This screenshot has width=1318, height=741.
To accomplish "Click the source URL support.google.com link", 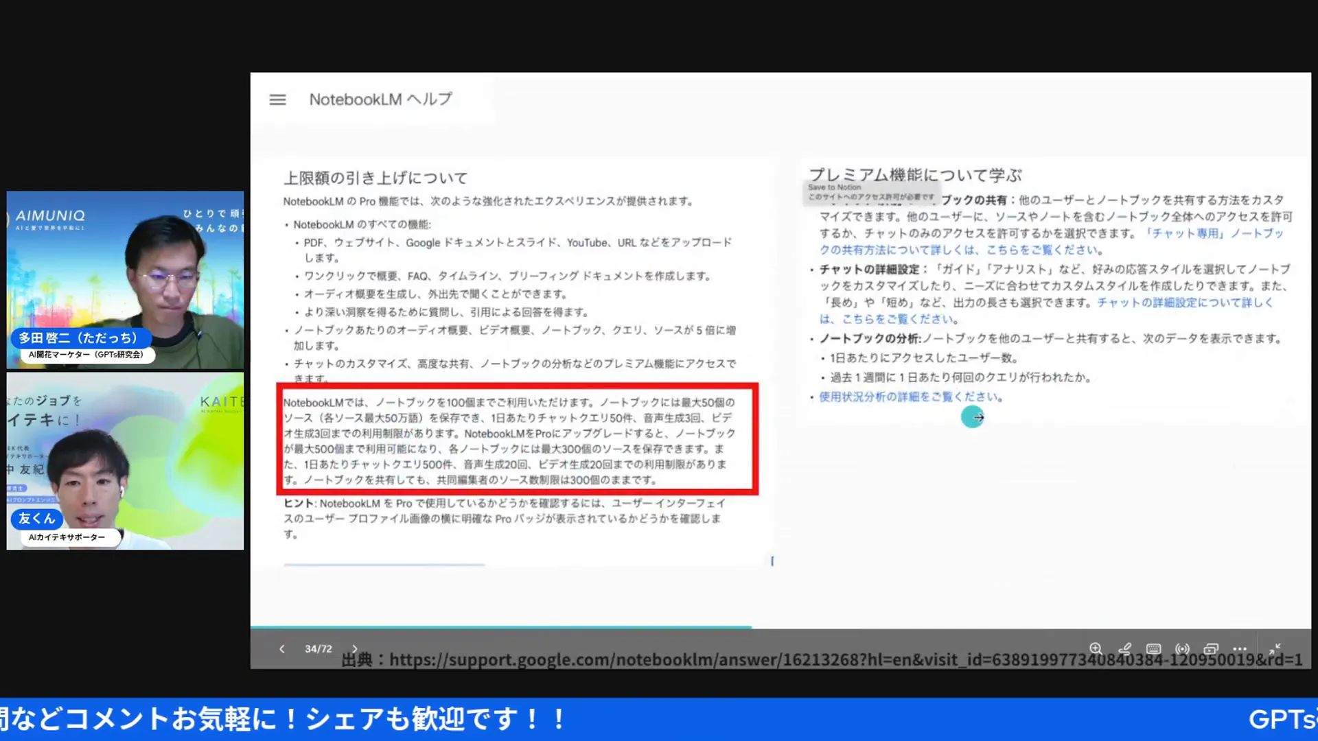I will click(846, 659).
